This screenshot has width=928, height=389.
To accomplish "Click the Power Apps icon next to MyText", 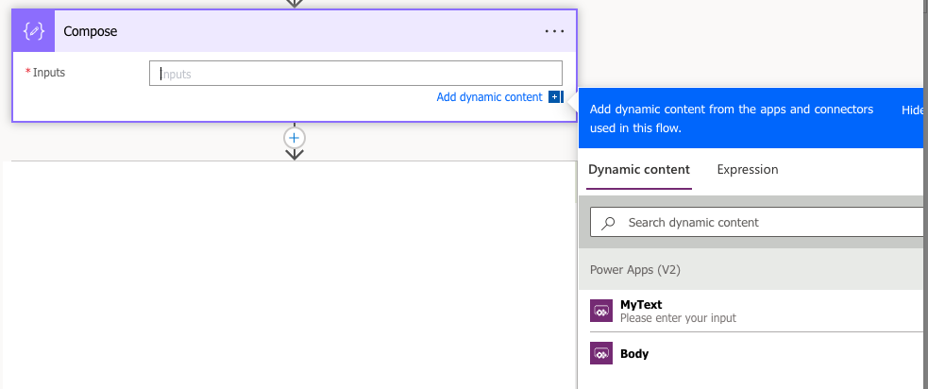I will 601,311.
